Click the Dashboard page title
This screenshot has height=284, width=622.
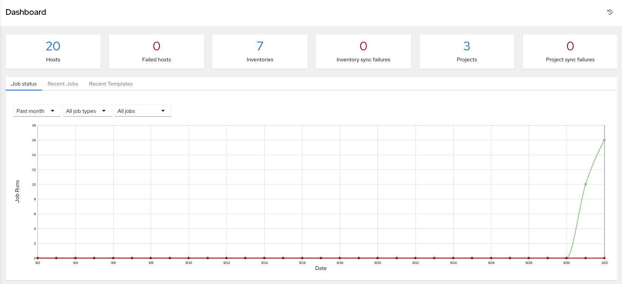tap(26, 12)
